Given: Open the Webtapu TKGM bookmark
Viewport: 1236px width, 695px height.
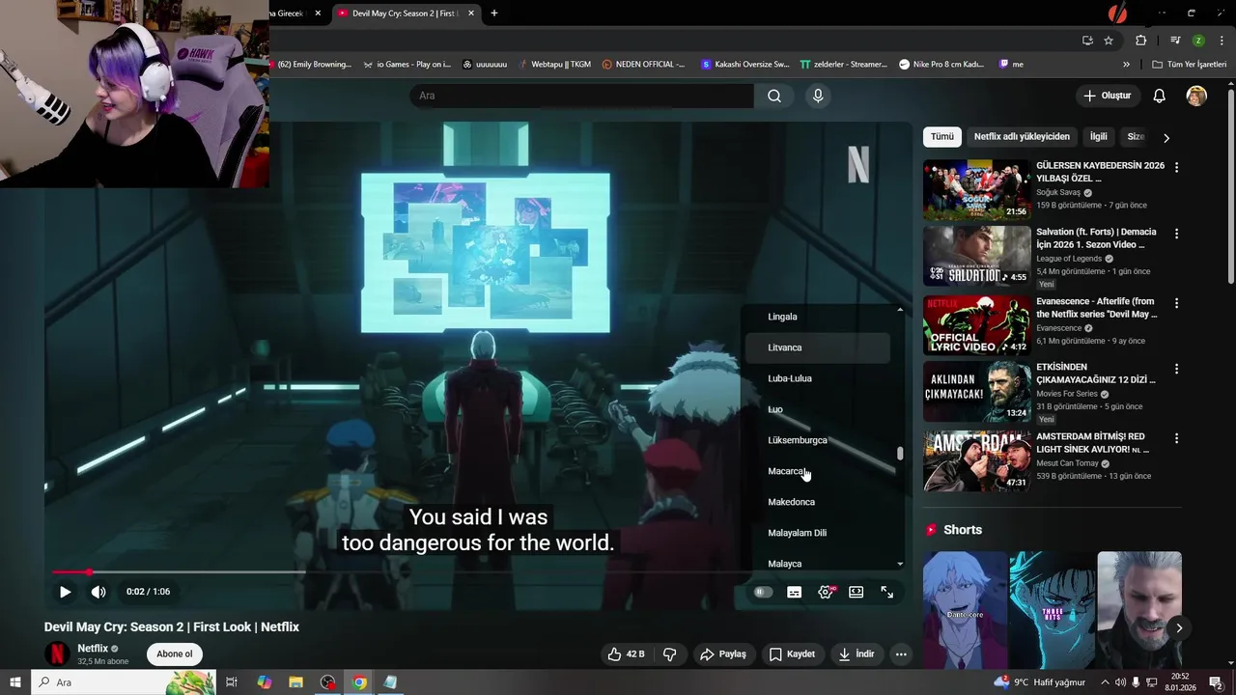Looking at the screenshot, I should pos(553,65).
